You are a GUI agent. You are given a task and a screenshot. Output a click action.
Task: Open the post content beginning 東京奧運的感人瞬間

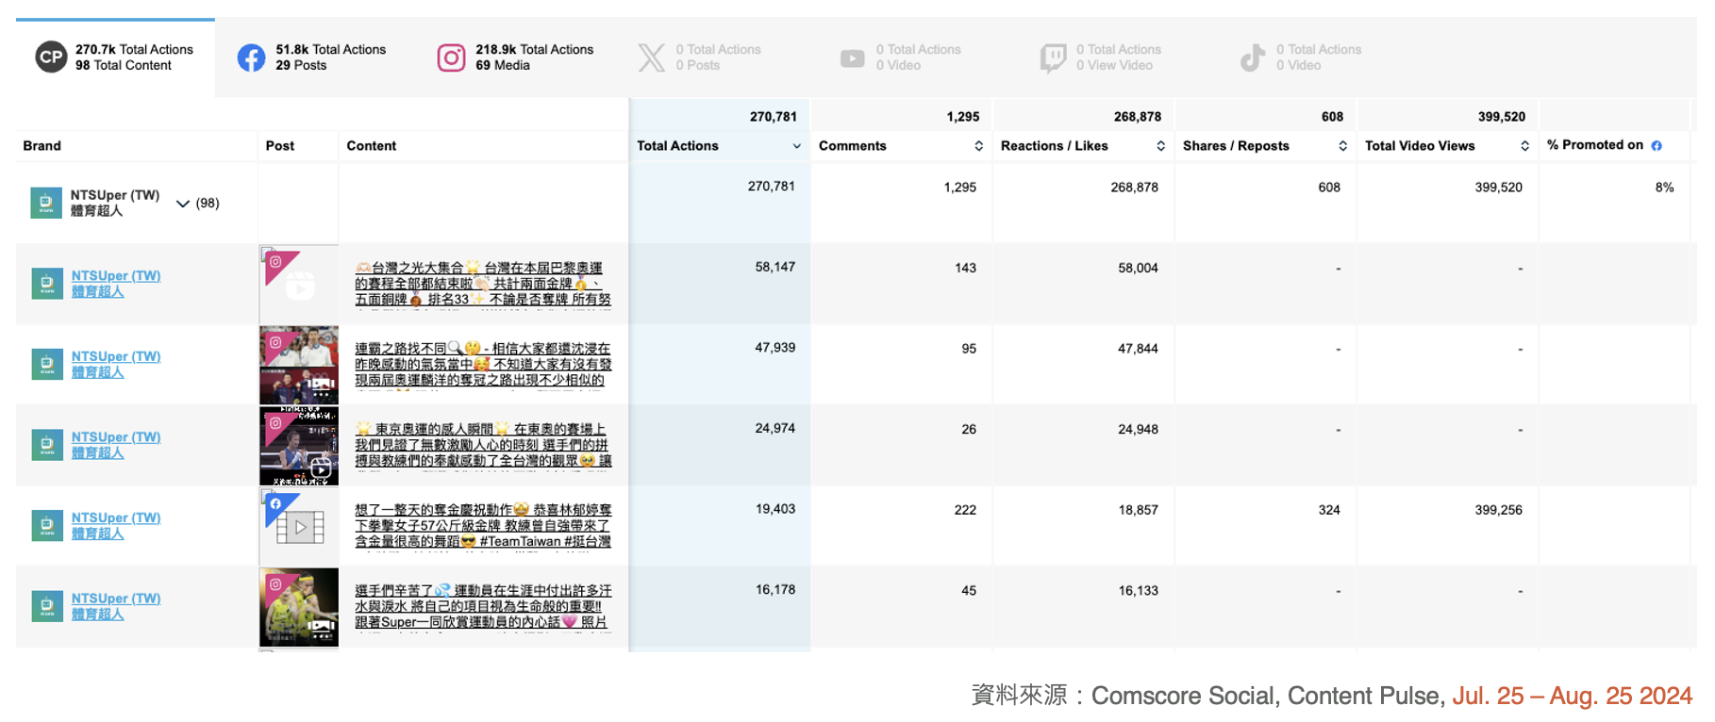click(x=483, y=445)
